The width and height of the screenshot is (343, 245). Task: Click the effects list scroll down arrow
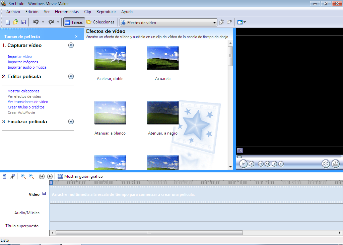point(230,167)
